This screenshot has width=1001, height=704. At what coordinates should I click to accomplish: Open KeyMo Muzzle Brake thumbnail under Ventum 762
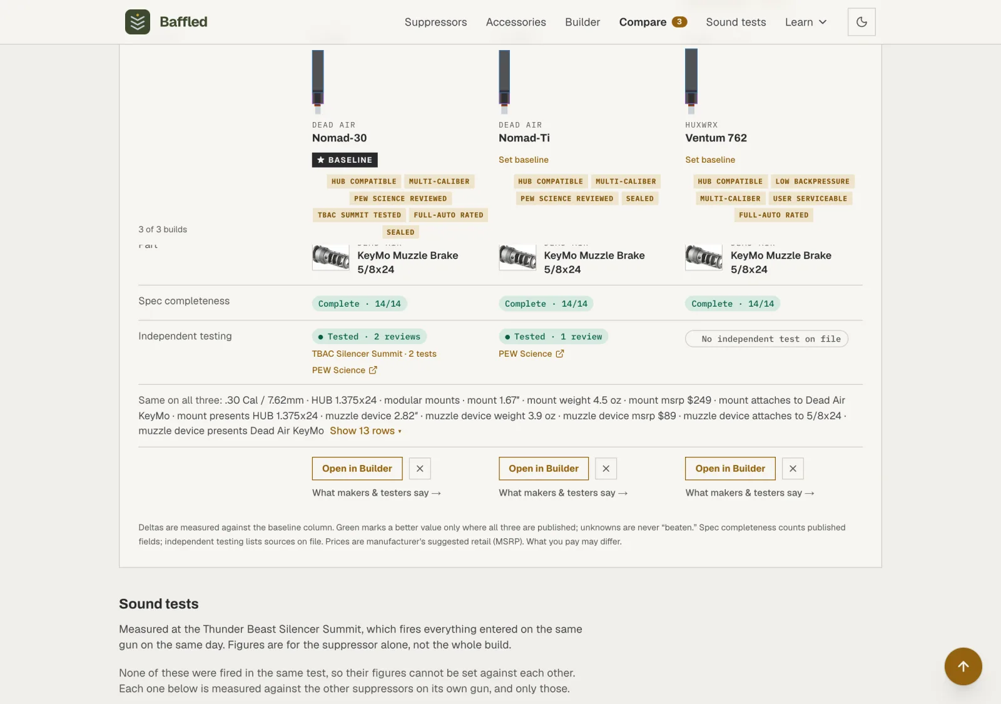click(704, 257)
